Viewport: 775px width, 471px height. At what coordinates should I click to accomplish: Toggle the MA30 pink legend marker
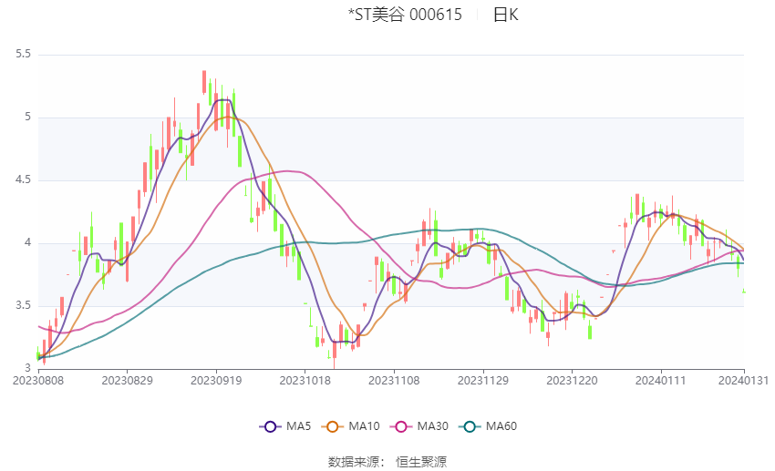click(x=401, y=427)
